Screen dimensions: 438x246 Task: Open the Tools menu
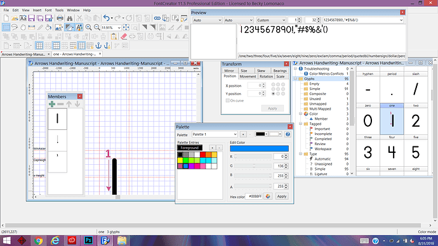[x=59, y=10]
